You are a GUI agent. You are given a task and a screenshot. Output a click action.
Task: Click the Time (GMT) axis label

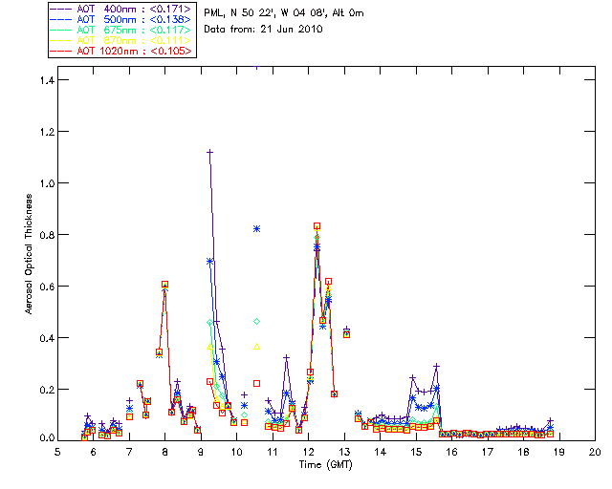coord(325,464)
